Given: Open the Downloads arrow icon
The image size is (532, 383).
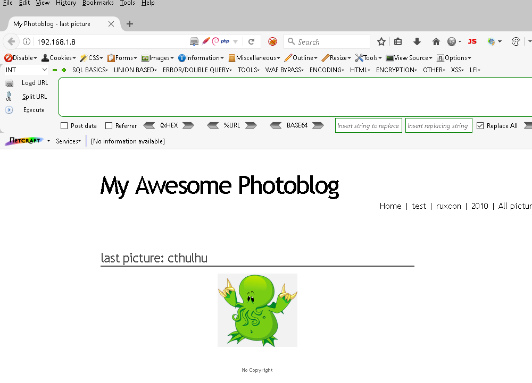Looking at the screenshot, I should point(417,41).
